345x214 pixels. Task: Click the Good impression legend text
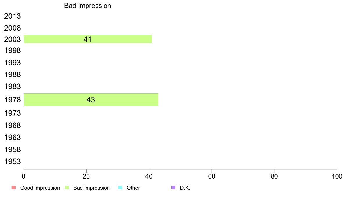(x=40, y=188)
